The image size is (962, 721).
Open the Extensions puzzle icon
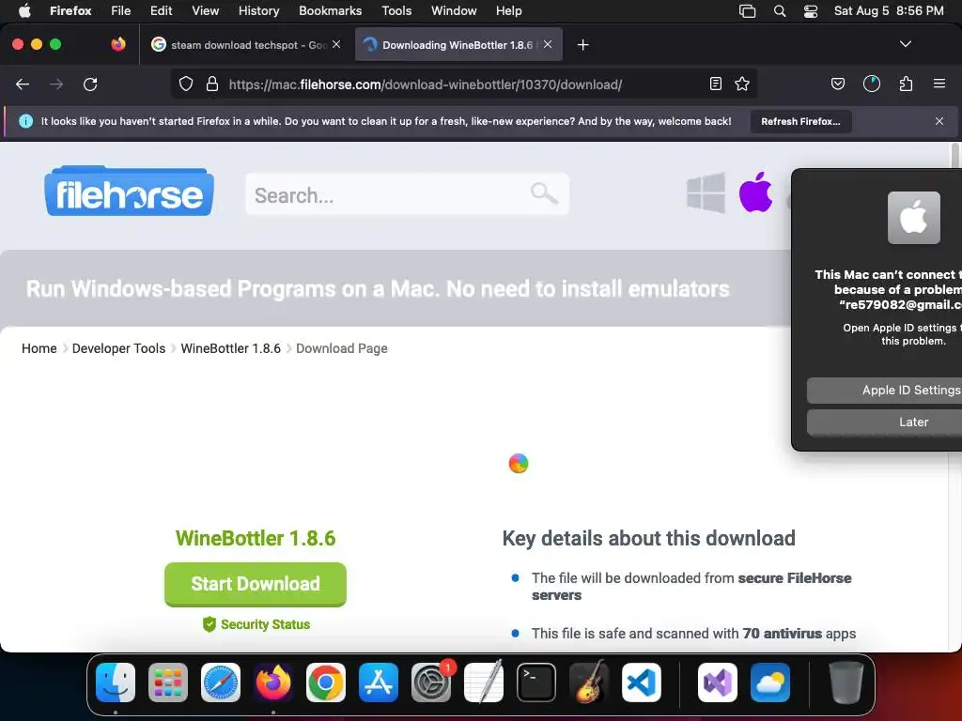pyautogui.click(x=906, y=84)
